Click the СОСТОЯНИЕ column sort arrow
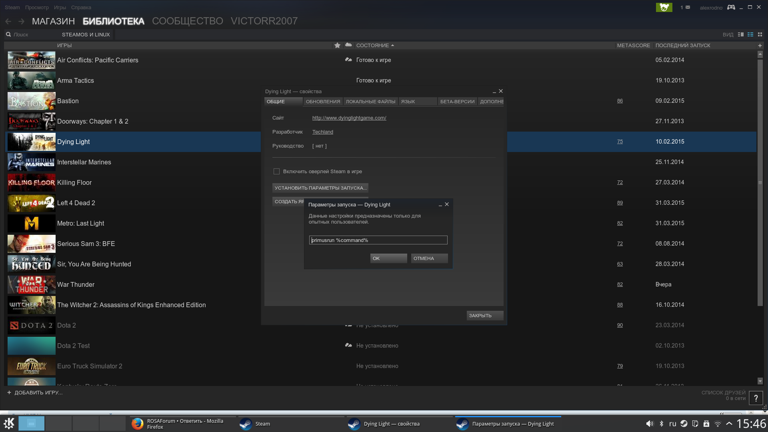The height and width of the screenshot is (432, 768). [x=392, y=45]
